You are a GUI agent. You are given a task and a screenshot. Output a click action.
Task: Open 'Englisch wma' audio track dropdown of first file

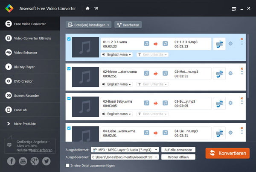(117, 54)
